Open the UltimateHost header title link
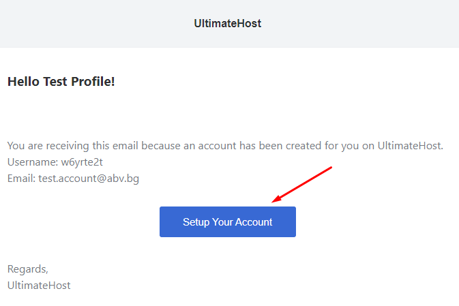The height and width of the screenshot is (306, 459). click(x=227, y=23)
